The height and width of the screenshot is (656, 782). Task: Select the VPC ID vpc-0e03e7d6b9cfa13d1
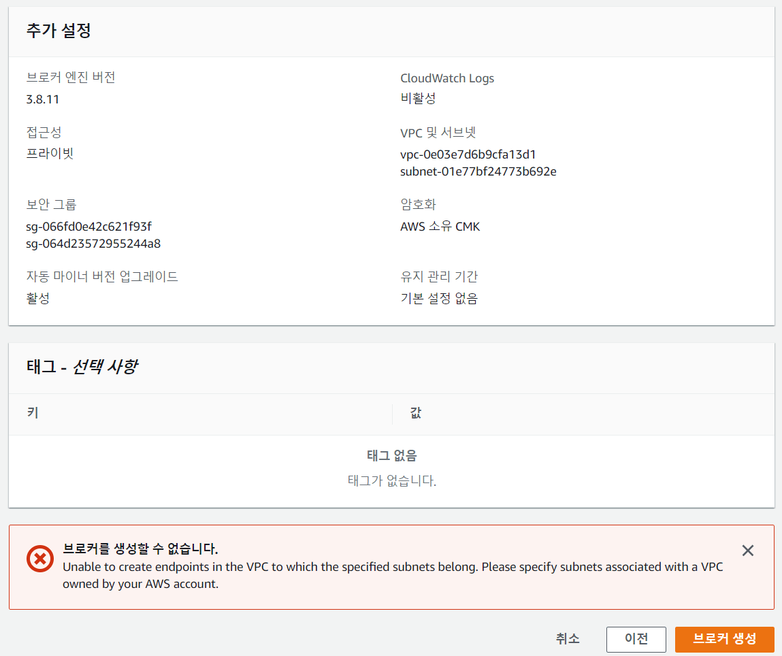(468, 154)
